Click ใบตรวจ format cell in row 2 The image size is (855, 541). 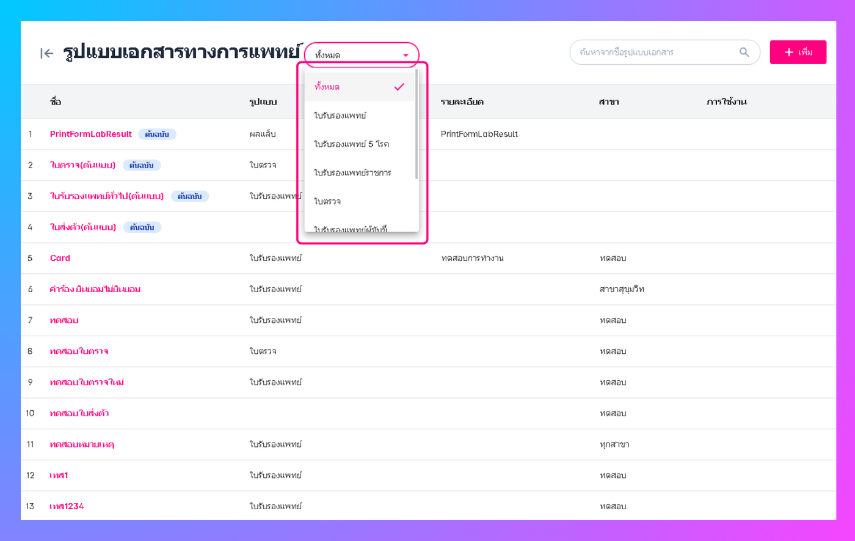(263, 165)
